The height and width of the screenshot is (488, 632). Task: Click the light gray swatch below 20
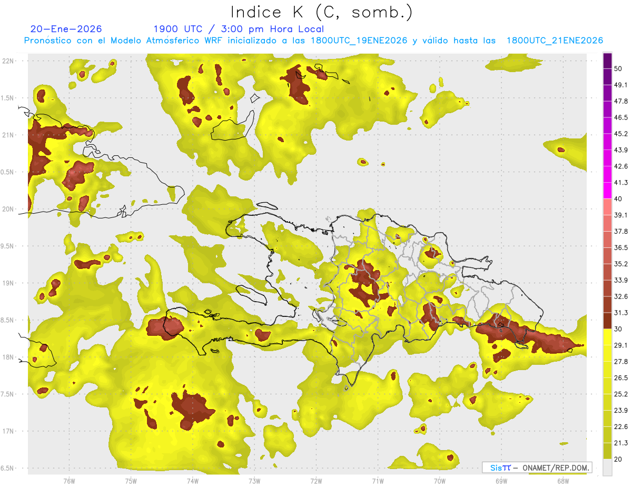(x=607, y=467)
